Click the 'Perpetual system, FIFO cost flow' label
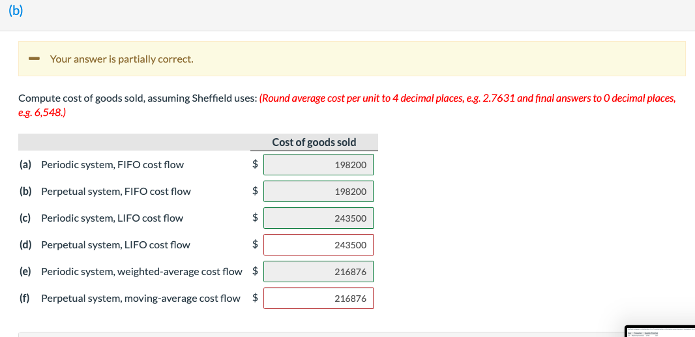Viewport: 695px width, 337px height. point(115,192)
